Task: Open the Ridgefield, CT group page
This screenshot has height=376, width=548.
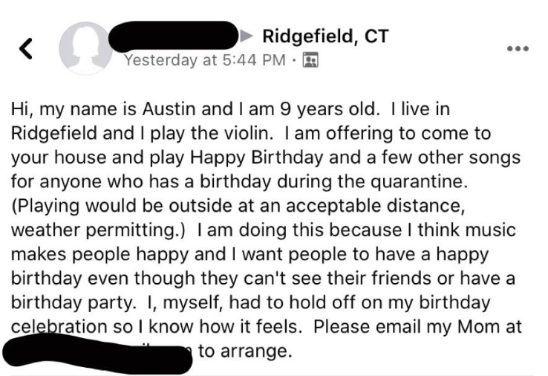Action: pyautogui.click(x=325, y=36)
